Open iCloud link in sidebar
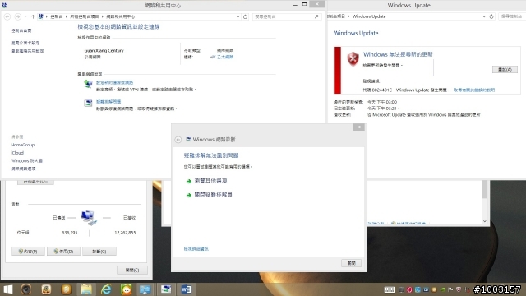 17,153
